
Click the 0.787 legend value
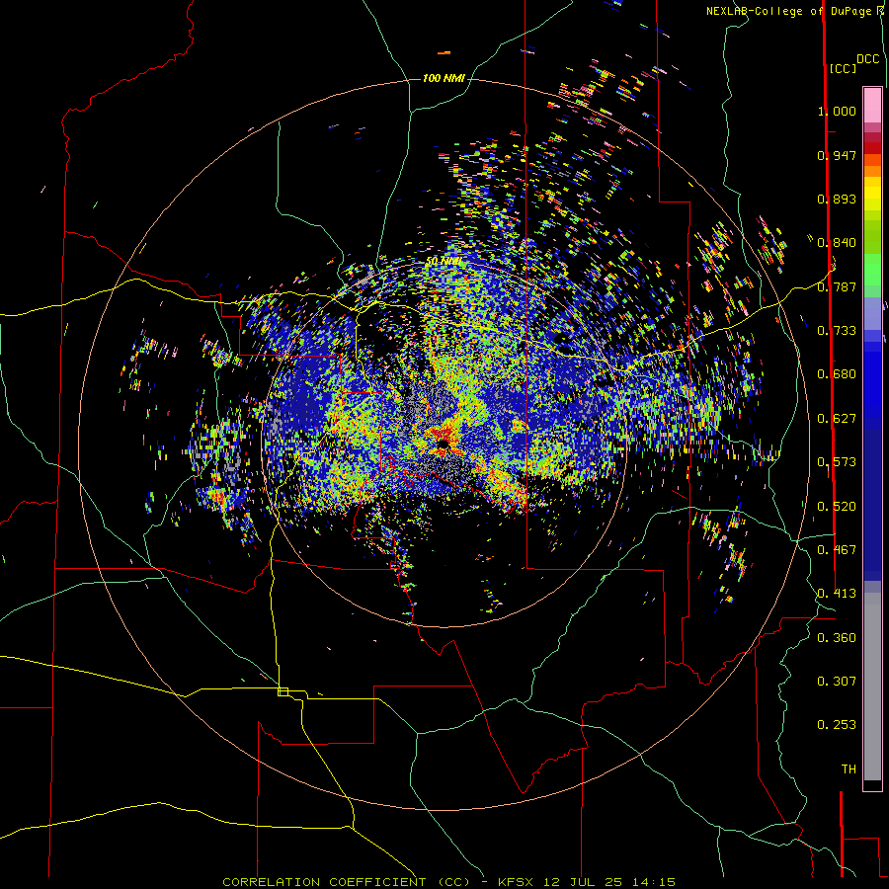pos(837,286)
